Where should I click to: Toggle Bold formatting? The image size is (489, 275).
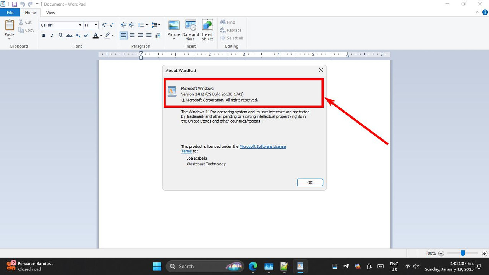coord(44,36)
